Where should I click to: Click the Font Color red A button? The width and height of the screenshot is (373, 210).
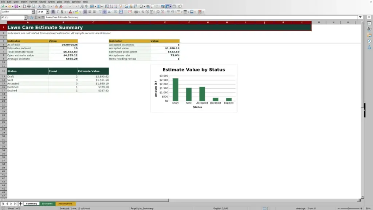pyautogui.click(x=70, y=12)
